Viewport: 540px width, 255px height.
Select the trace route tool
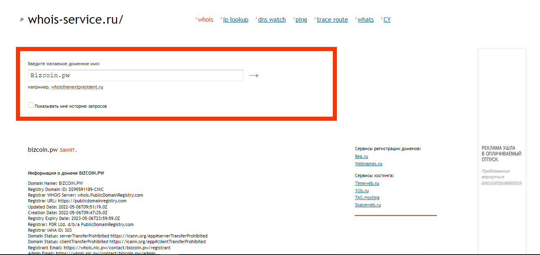332,20
